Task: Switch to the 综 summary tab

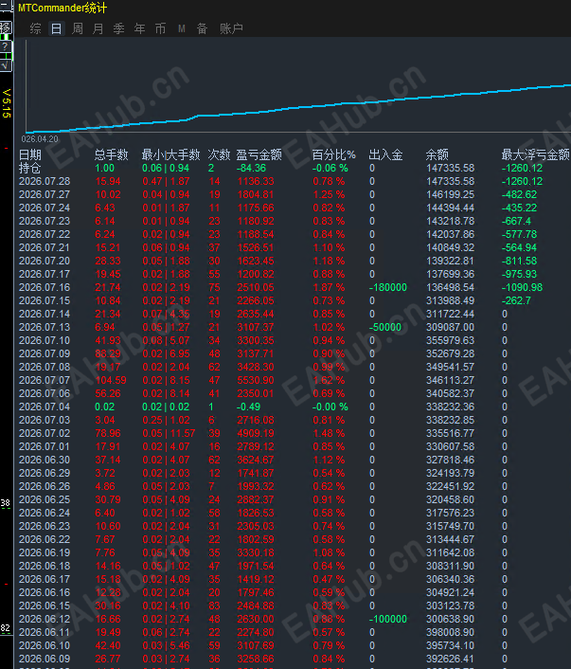Action: tap(35, 28)
